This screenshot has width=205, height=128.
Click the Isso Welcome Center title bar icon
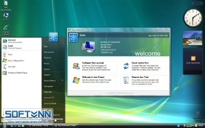[69, 30]
